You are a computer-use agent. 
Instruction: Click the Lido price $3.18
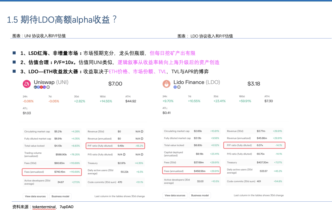254,84
